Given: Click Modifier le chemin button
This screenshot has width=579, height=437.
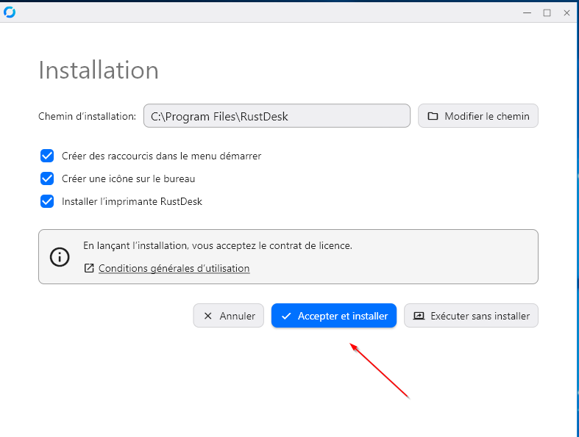Looking at the screenshot, I should tap(477, 116).
